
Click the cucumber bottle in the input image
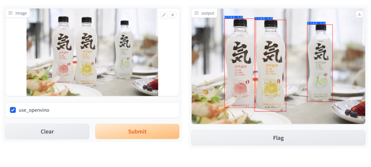pyautogui.click(x=124, y=46)
